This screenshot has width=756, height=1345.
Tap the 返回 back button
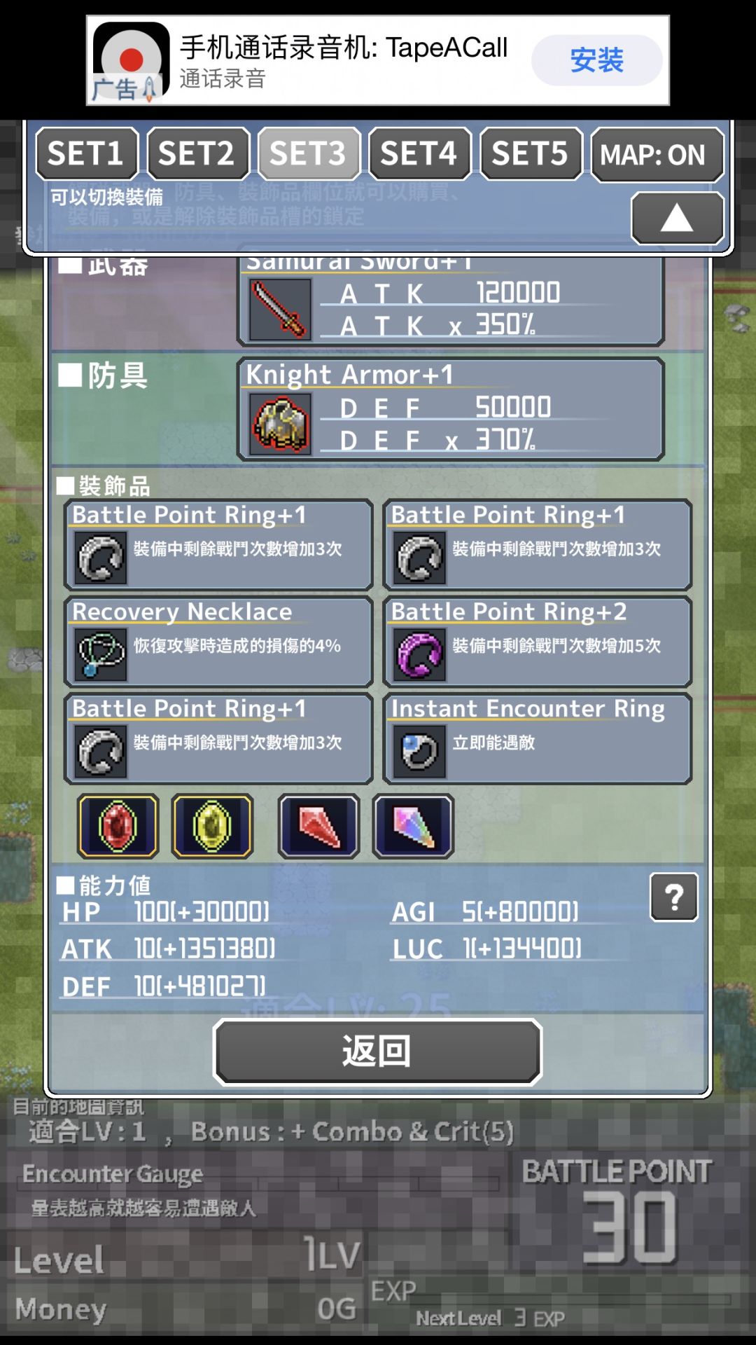point(378,1051)
